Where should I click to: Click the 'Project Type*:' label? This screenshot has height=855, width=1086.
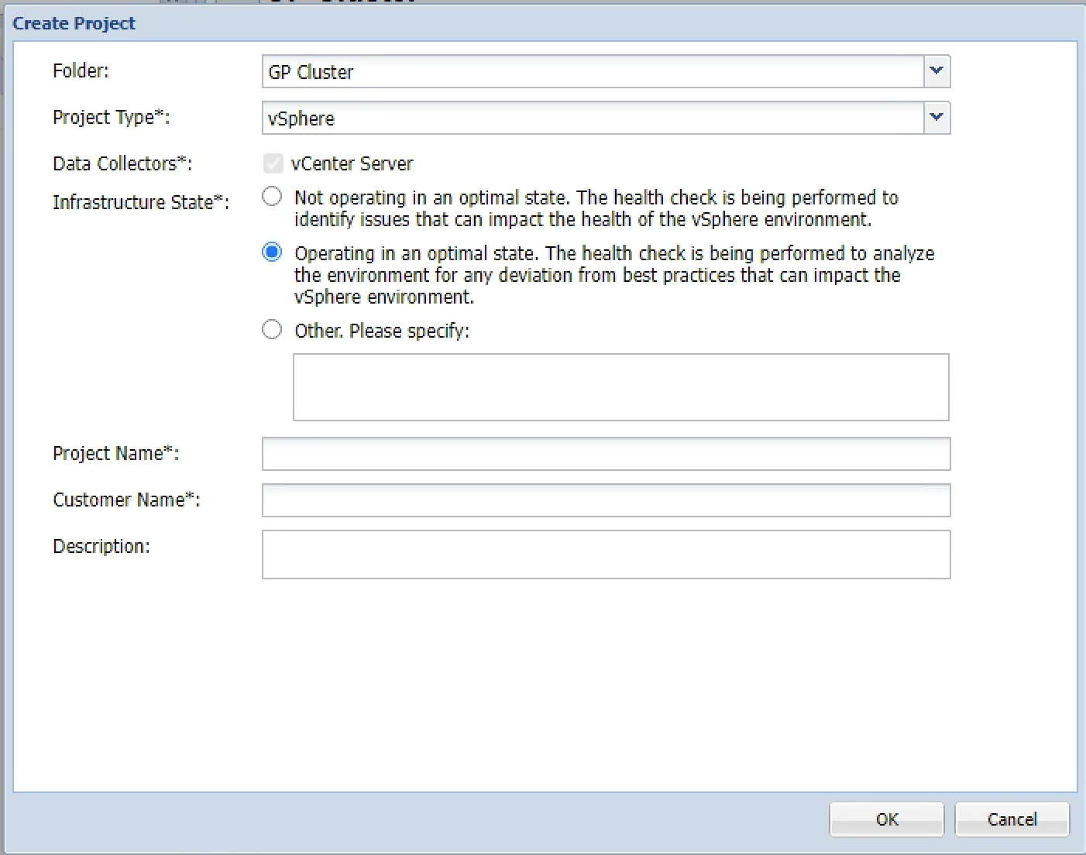(x=112, y=117)
